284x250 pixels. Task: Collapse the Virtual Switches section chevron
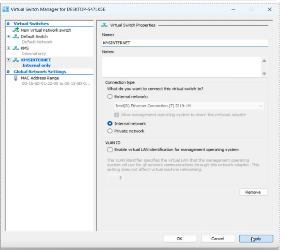pyautogui.click(x=8, y=24)
